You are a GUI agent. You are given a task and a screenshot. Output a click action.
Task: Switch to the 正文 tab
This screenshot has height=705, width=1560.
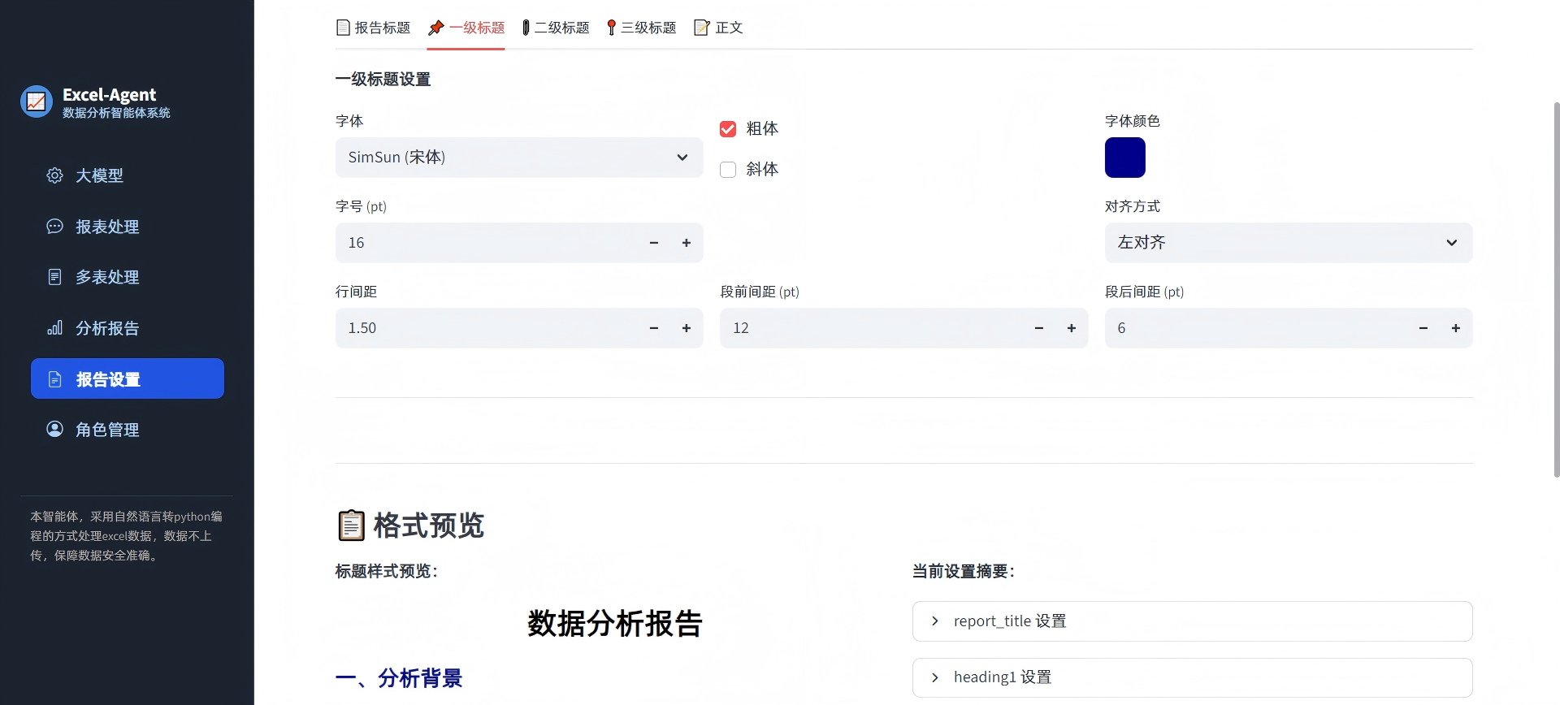click(x=718, y=28)
